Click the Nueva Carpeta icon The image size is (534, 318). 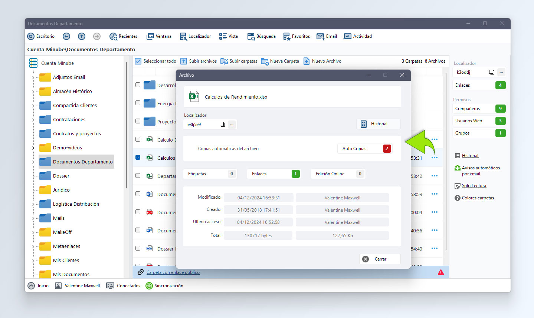[x=265, y=61]
